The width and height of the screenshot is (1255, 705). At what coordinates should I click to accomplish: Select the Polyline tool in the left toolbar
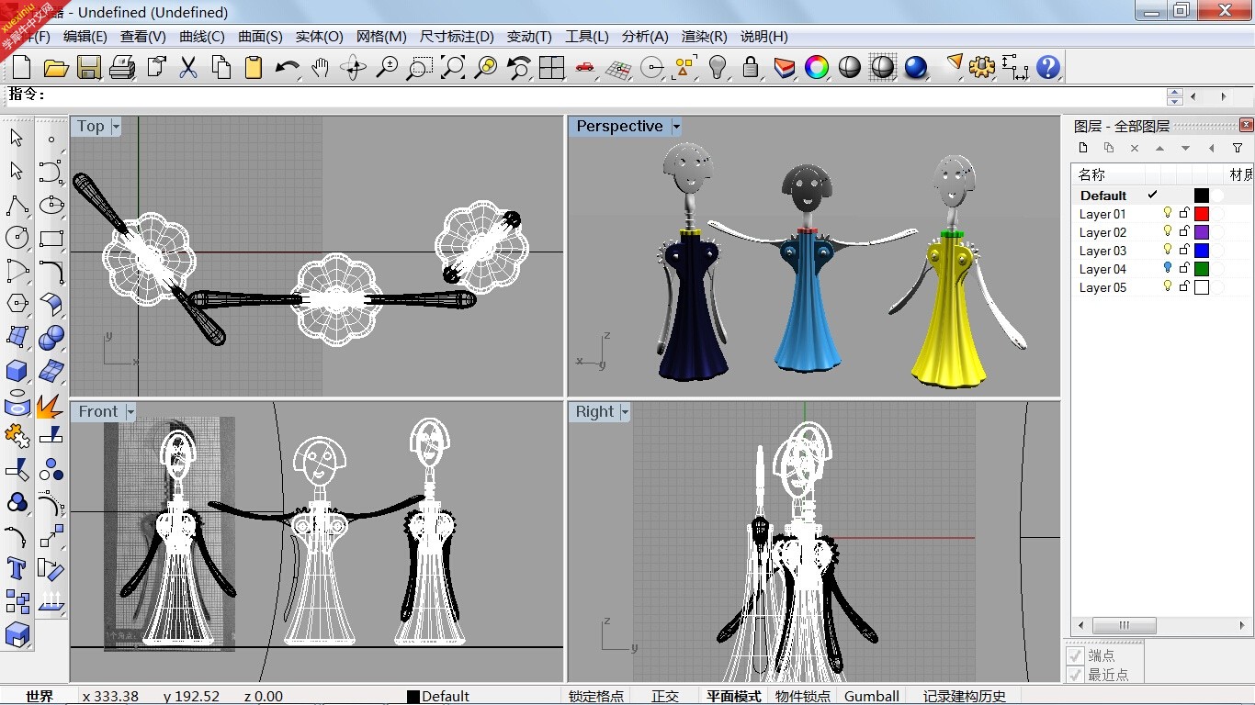coord(17,204)
